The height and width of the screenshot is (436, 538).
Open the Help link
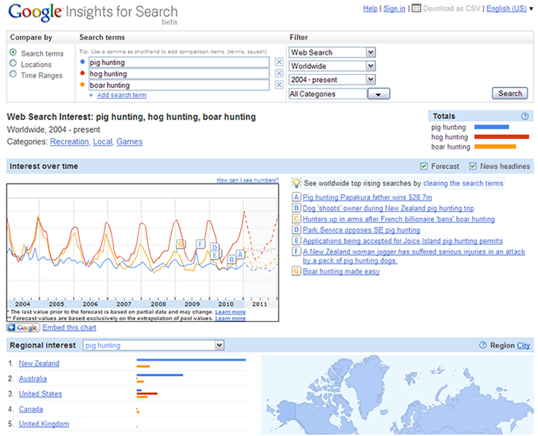pyautogui.click(x=370, y=8)
